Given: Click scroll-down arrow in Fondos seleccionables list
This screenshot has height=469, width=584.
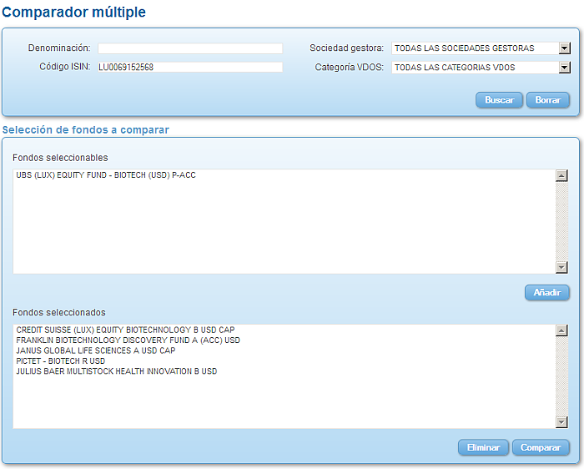Looking at the screenshot, I should (x=561, y=267).
